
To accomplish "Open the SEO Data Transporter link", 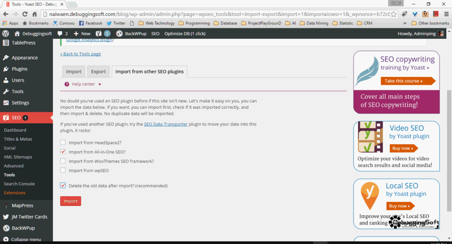I will tap(166, 124).
